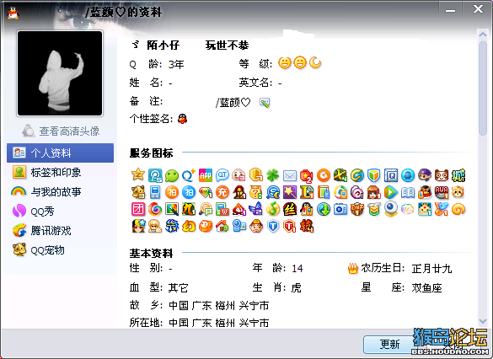493x359 pixels.
Task: Open the green 城 service icon
Action: pos(458,175)
